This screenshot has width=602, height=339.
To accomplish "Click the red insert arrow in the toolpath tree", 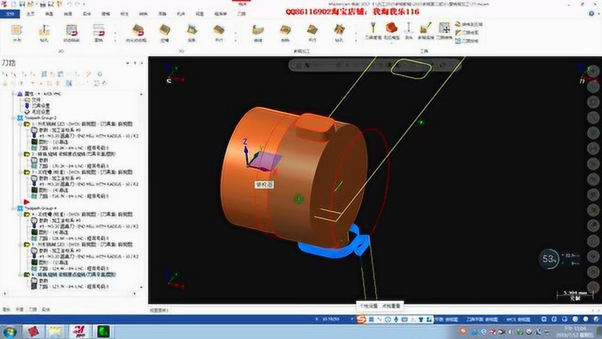I will point(26,202).
